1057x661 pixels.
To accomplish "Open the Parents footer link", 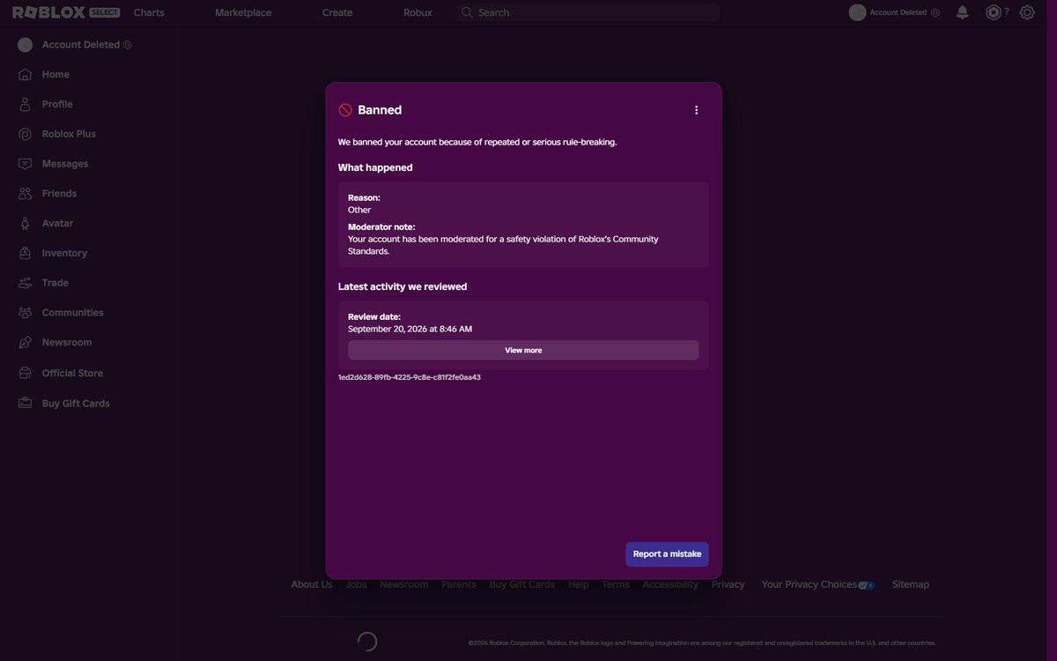I will click(459, 584).
